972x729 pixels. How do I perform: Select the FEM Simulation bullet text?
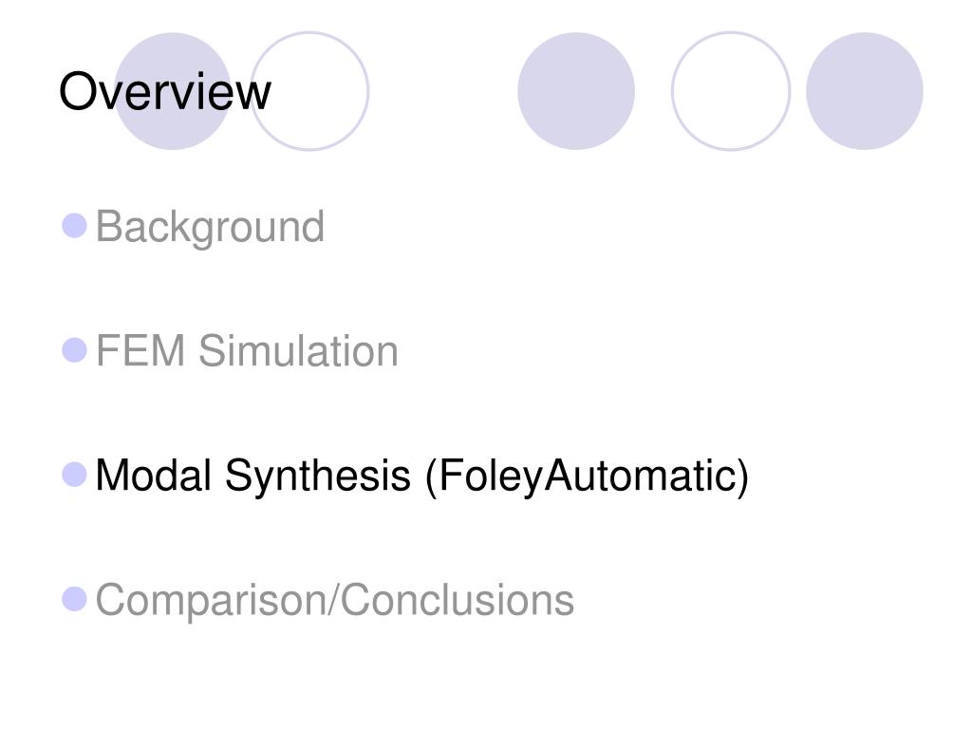(247, 351)
